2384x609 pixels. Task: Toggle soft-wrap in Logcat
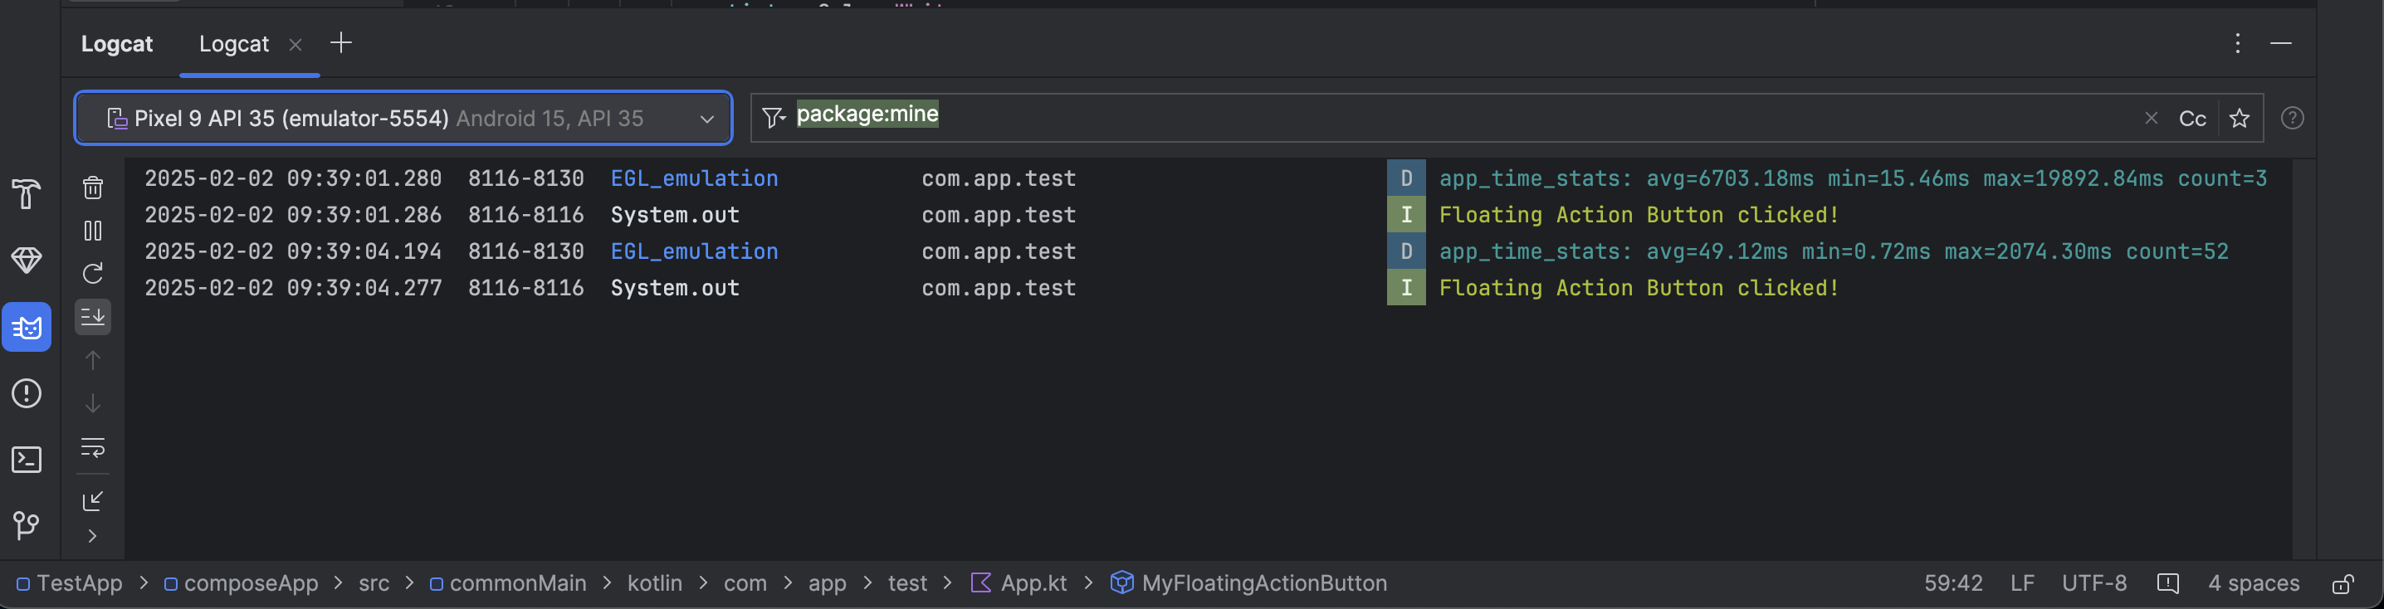92,448
